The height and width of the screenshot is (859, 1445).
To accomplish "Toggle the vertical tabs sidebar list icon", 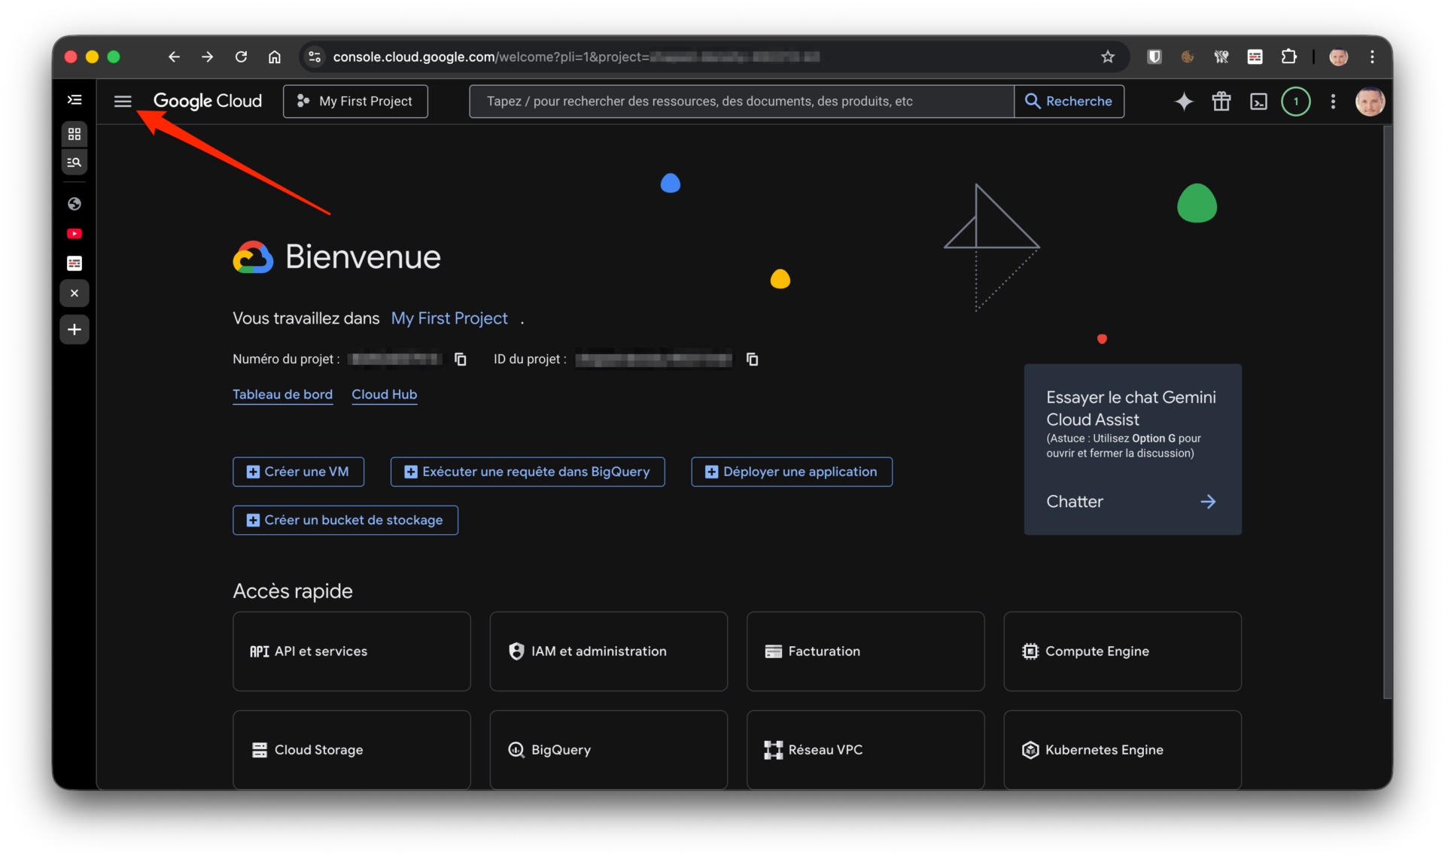I will click(x=75, y=99).
